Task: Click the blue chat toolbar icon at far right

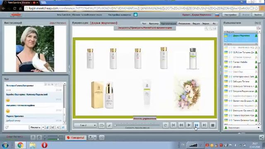Action: pos(63,127)
